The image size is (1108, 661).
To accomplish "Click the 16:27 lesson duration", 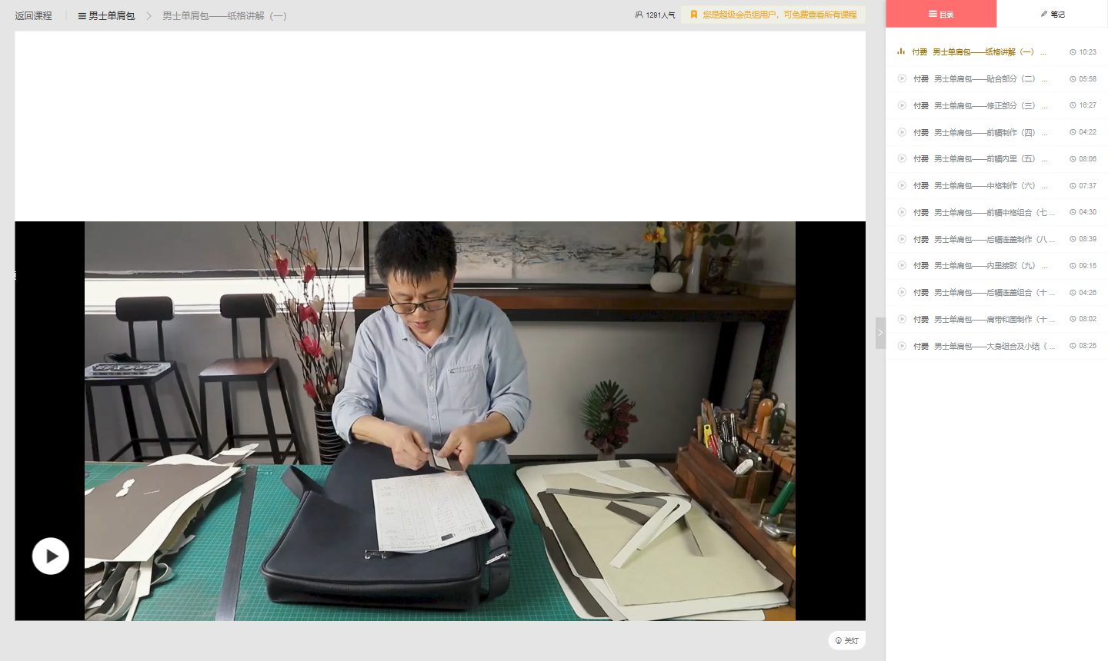I will click(x=1083, y=105).
